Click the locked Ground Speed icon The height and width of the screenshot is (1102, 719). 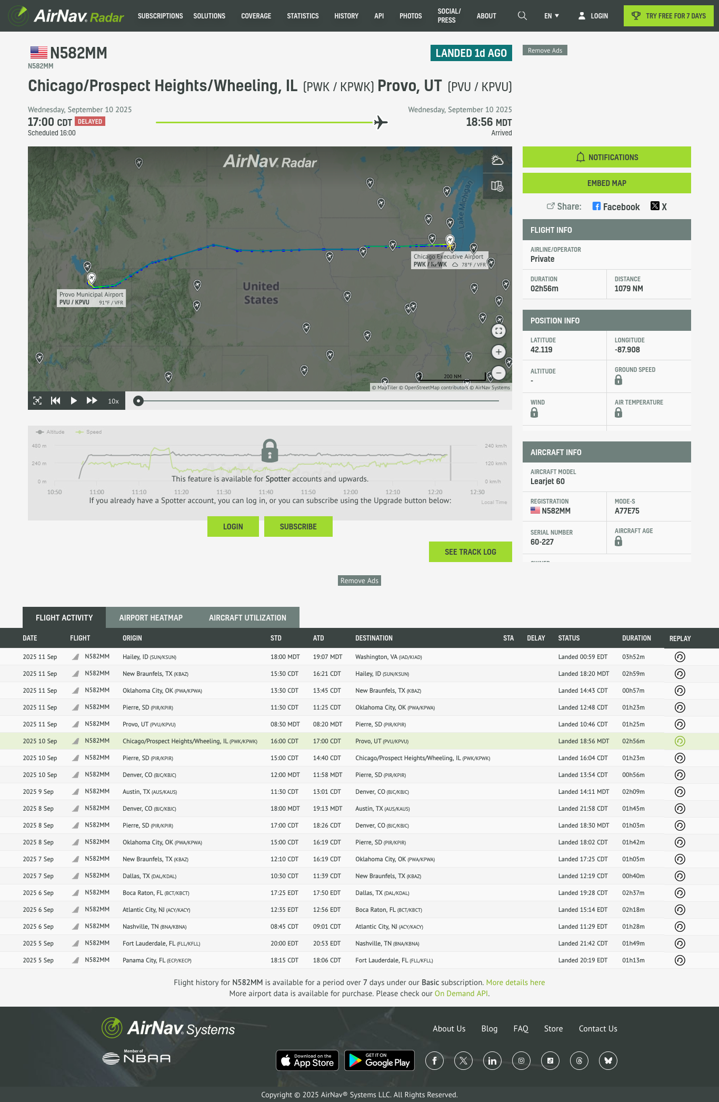coord(618,380)
